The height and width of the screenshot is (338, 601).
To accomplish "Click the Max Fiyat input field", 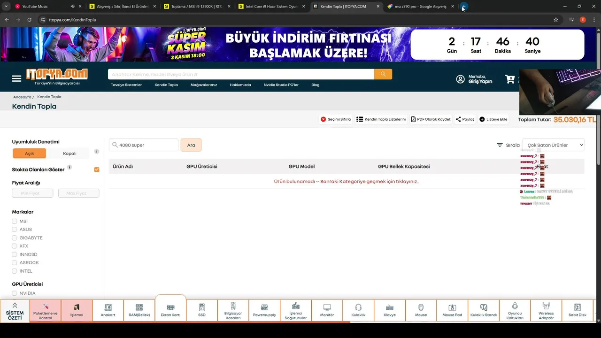I will (78, 193).
